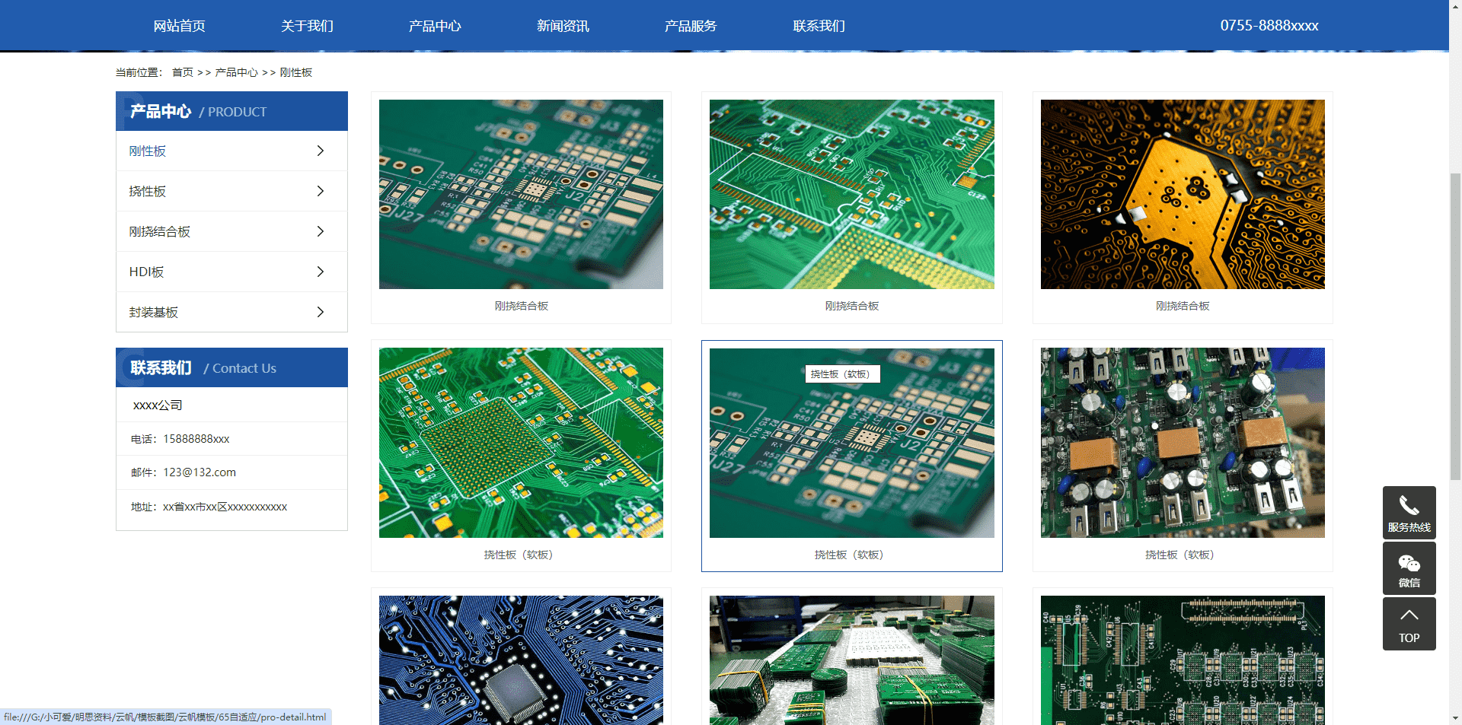Click the 邮件：123@132.com contact line

coord(184,472)
